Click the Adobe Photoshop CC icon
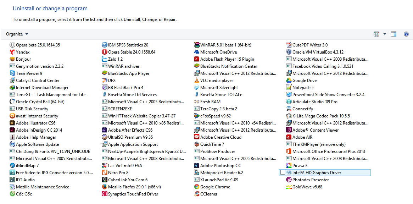 (x=196, y=166)
